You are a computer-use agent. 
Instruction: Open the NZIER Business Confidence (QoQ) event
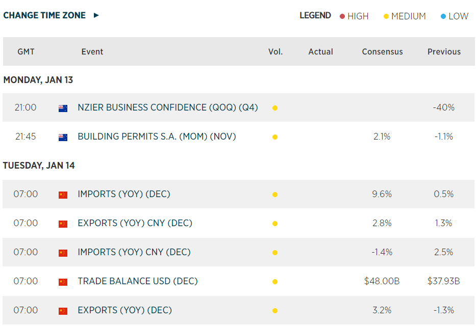167,107
